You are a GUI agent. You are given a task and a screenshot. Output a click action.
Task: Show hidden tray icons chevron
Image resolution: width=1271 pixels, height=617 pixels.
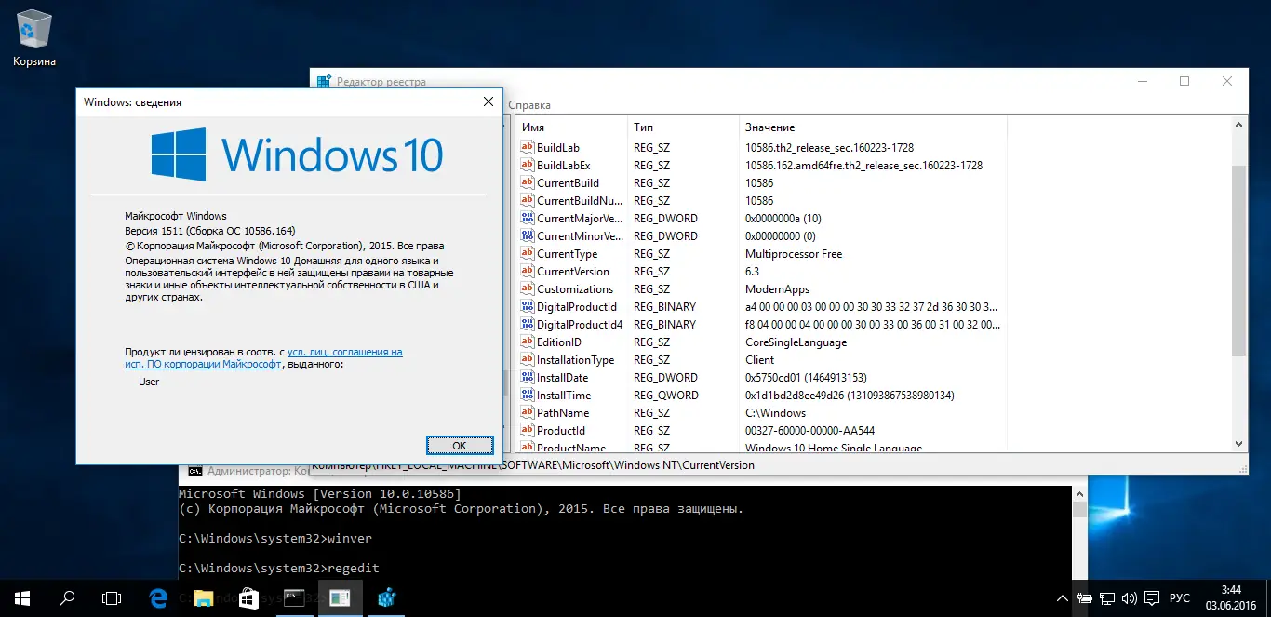point(1063,598)
